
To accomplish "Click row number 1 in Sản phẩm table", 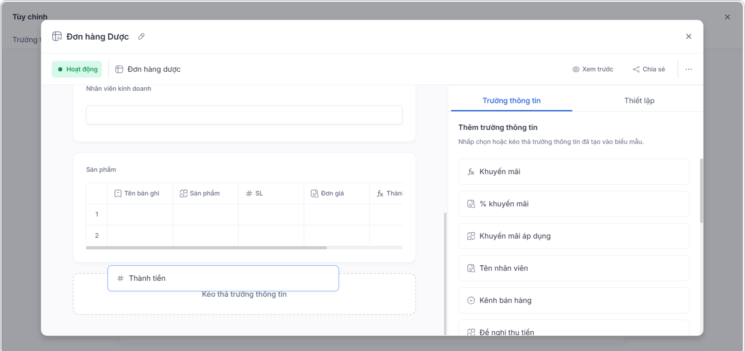I will pyautogui.click(x=97, y=214).
